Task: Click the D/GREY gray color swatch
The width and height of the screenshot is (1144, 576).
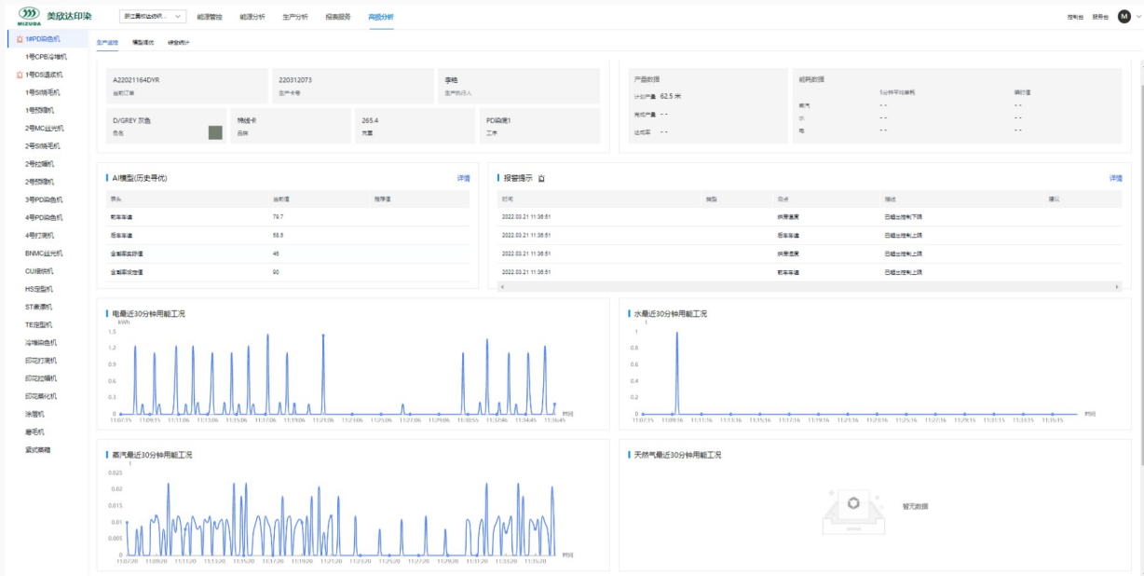Action: 215,132
